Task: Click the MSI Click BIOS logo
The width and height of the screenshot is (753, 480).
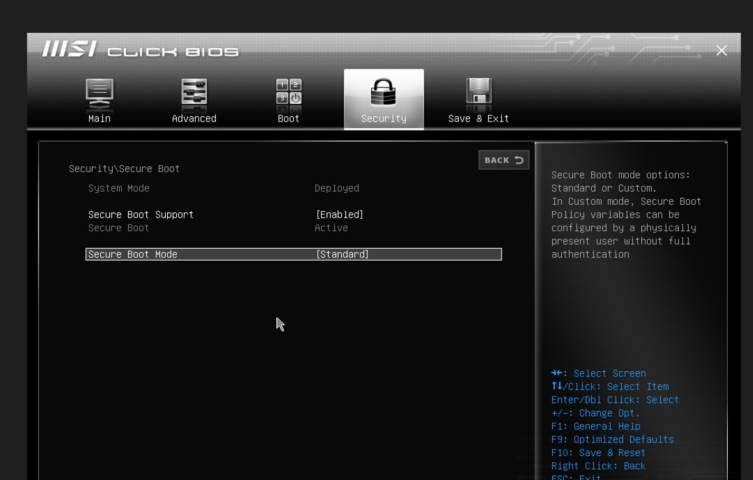Action: pos(140,49)
